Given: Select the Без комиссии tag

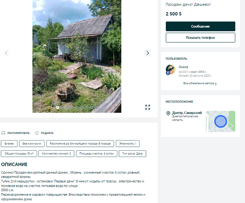Looking at the screenshot, I should 32,144.
